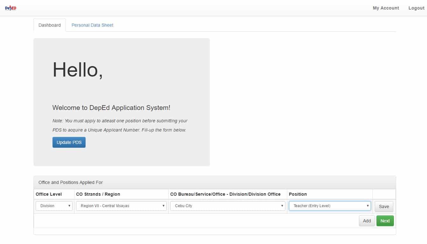Switch to the Dashboard tab
Screen dimensions: 427x244
click(50, 25)
